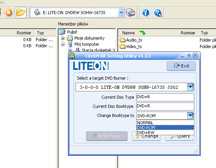Toggle the Change Booktype to dropdown arrow
Viewport: 216px width, 168px height.
[x=191, y=115]
